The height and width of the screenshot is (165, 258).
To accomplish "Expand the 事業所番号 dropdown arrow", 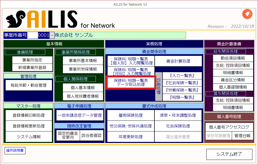I will click(x=52, y=35).
